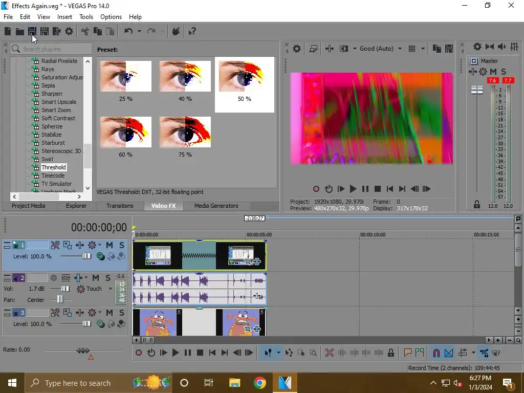This screenshot has height=393, width=524.
Task: Open the Tools menu
Action: [x=86, y=17]
